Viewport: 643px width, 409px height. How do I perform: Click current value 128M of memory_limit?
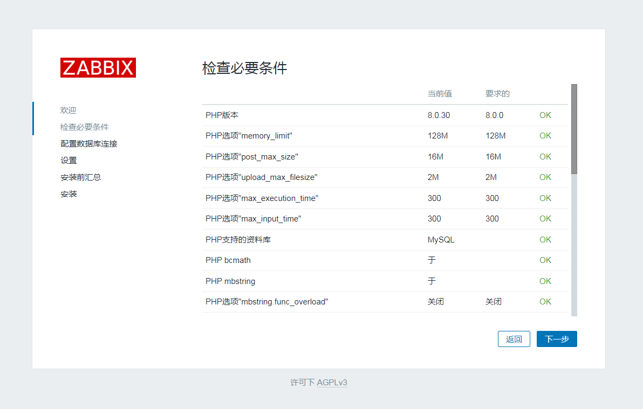point(438,136)
